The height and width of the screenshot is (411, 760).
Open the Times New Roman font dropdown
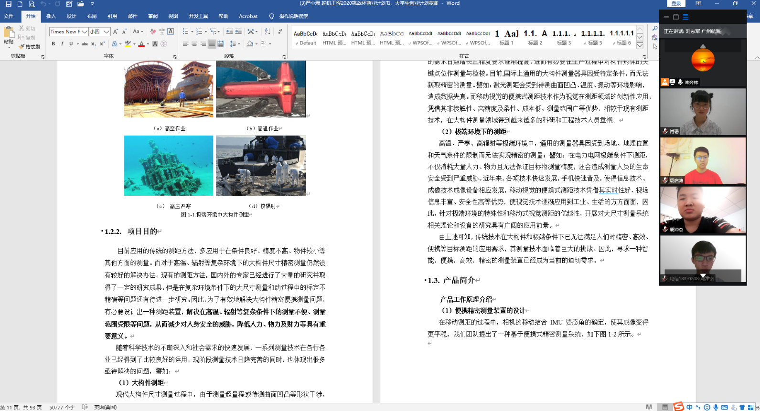pos(84,32)
